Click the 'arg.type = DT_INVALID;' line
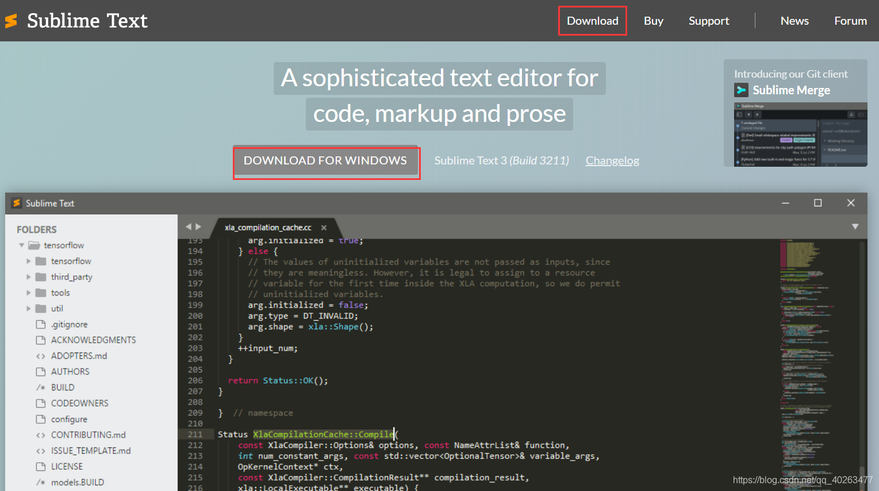This screenshot has height=491, width=879. click(303, 316)
